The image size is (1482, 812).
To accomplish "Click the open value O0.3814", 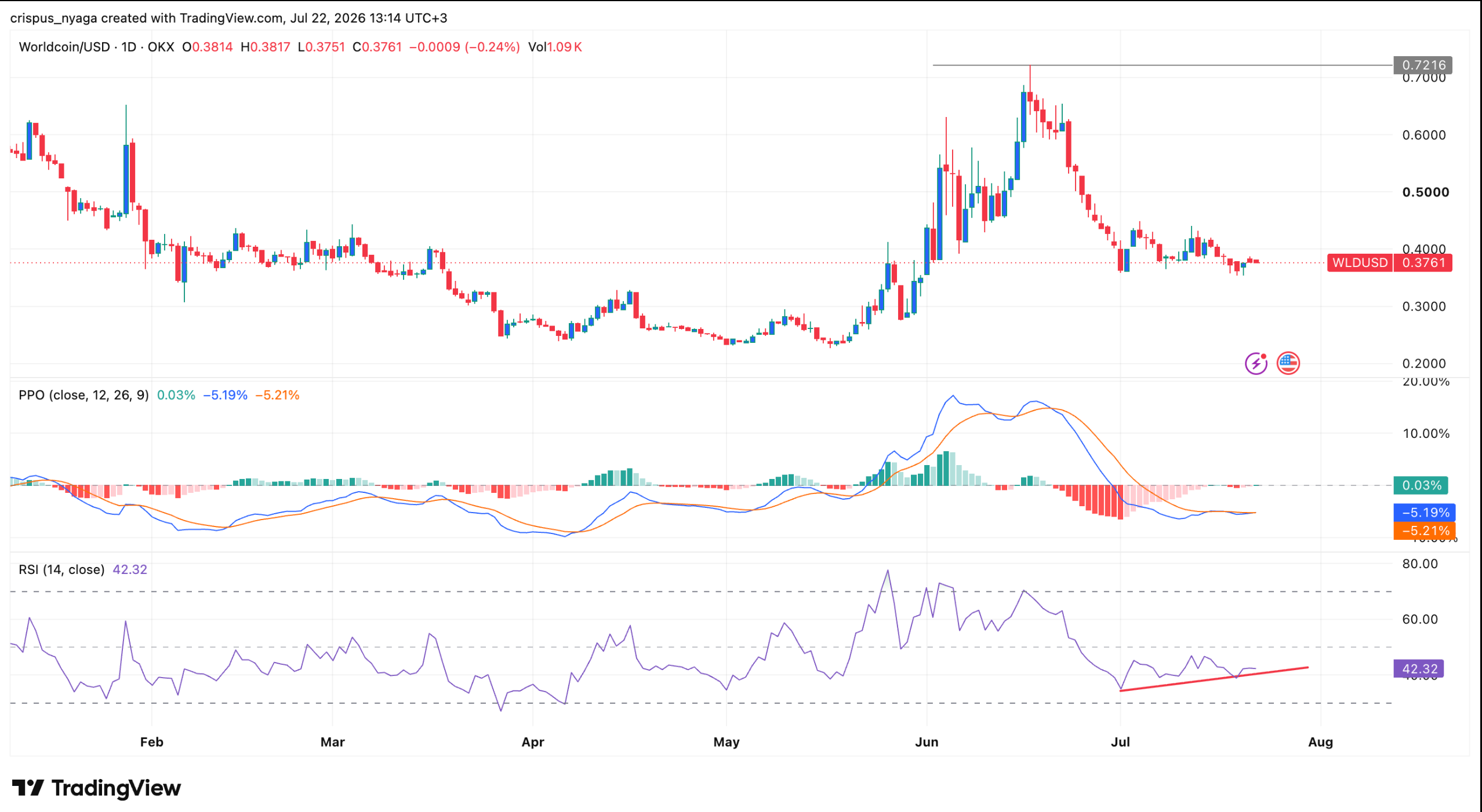I will pyautogui.click(x=208, y=47).
